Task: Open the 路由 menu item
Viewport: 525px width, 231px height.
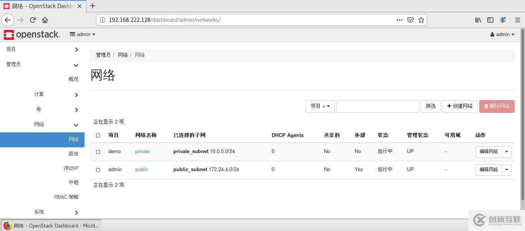Action: click(73, 153)
